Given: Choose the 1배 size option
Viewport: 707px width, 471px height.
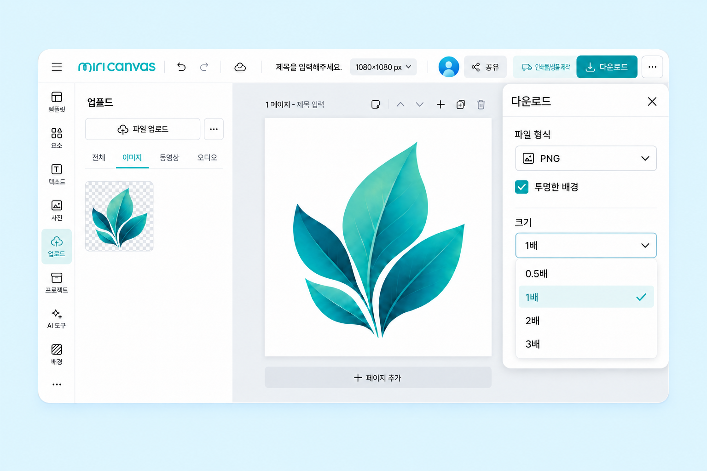Looking at the screenshot, I should pos(586,297).
